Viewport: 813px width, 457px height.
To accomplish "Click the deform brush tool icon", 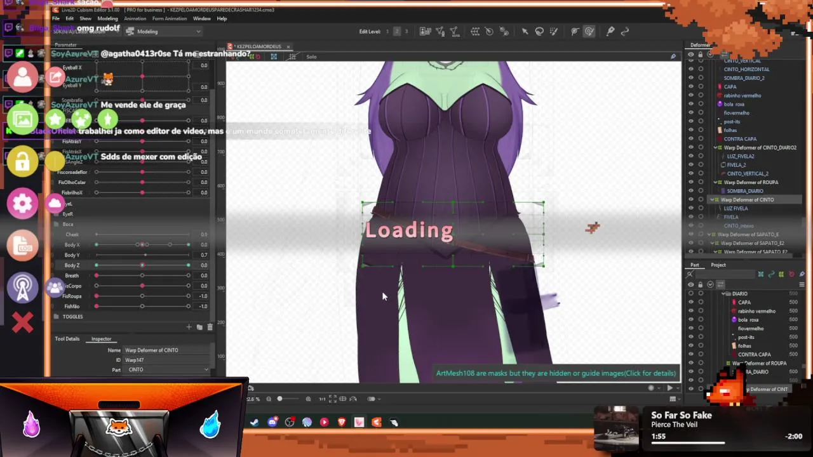I will 575,31.
